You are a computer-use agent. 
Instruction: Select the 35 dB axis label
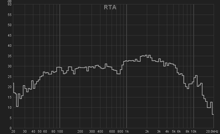(x=10, y=56)
